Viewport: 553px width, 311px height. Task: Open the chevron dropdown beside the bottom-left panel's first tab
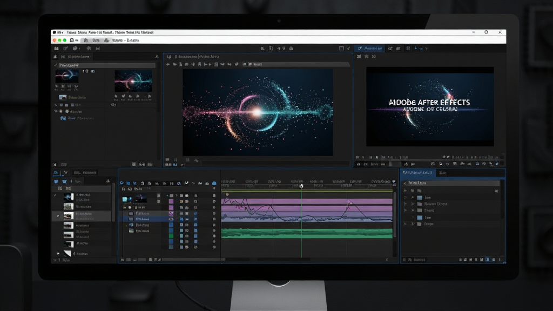[x=65, y=172]
